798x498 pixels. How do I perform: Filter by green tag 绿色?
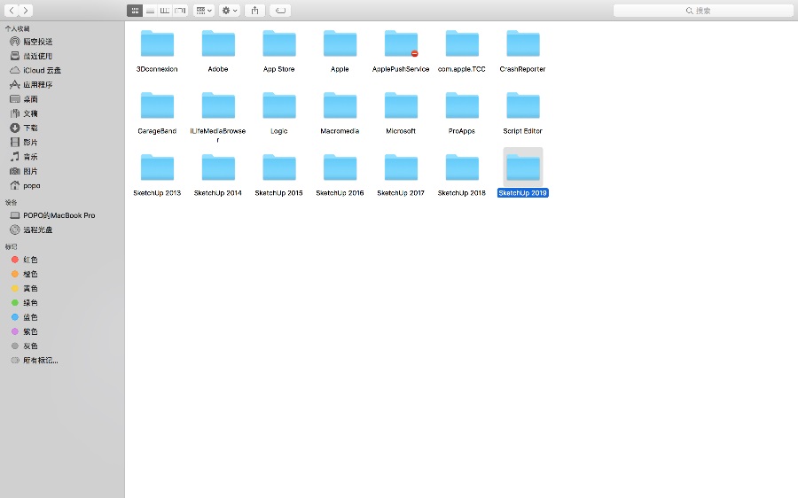pos(25,303)
